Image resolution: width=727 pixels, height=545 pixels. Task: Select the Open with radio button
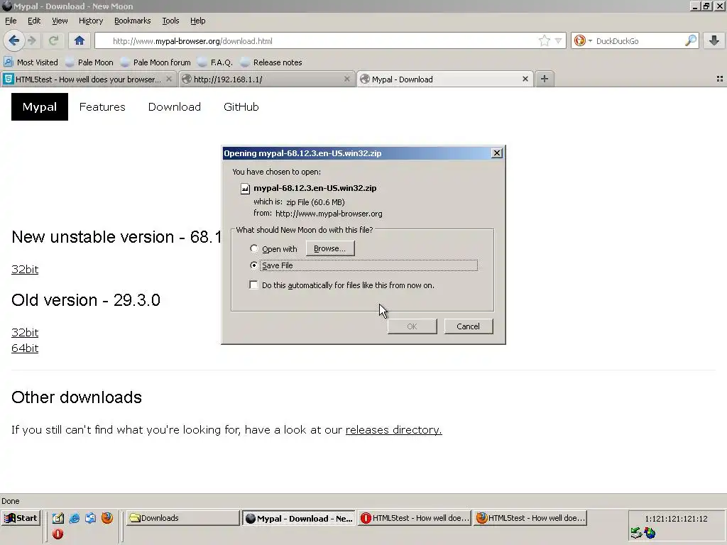pyautogui.click(x=253, y=249)
